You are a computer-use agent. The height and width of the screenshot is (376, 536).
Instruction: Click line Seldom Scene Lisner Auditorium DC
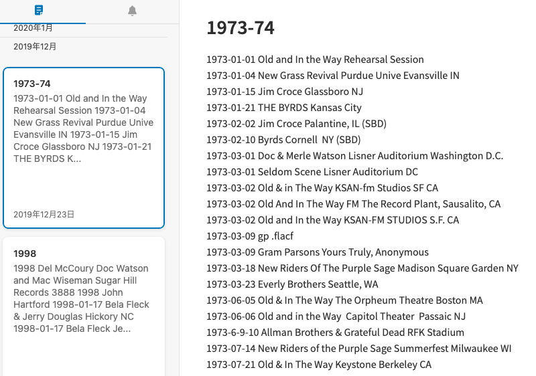[312, 172]
